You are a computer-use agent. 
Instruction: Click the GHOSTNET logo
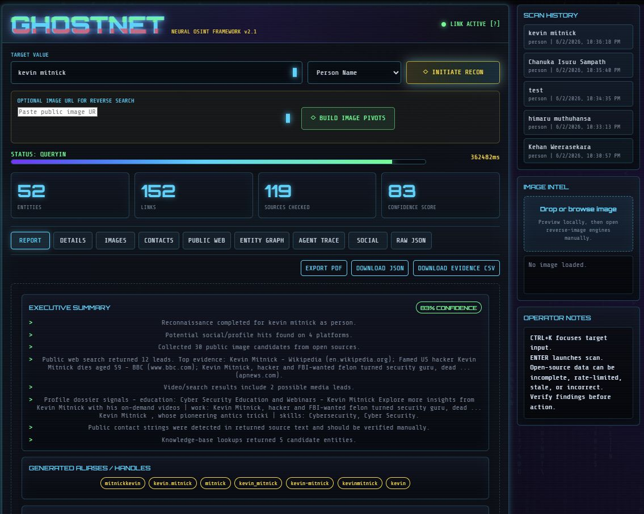tap(87, 24)
